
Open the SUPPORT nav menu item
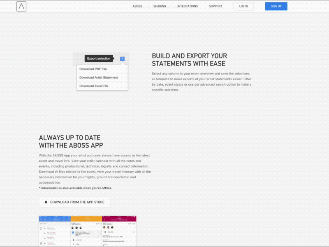click(215, 6)
